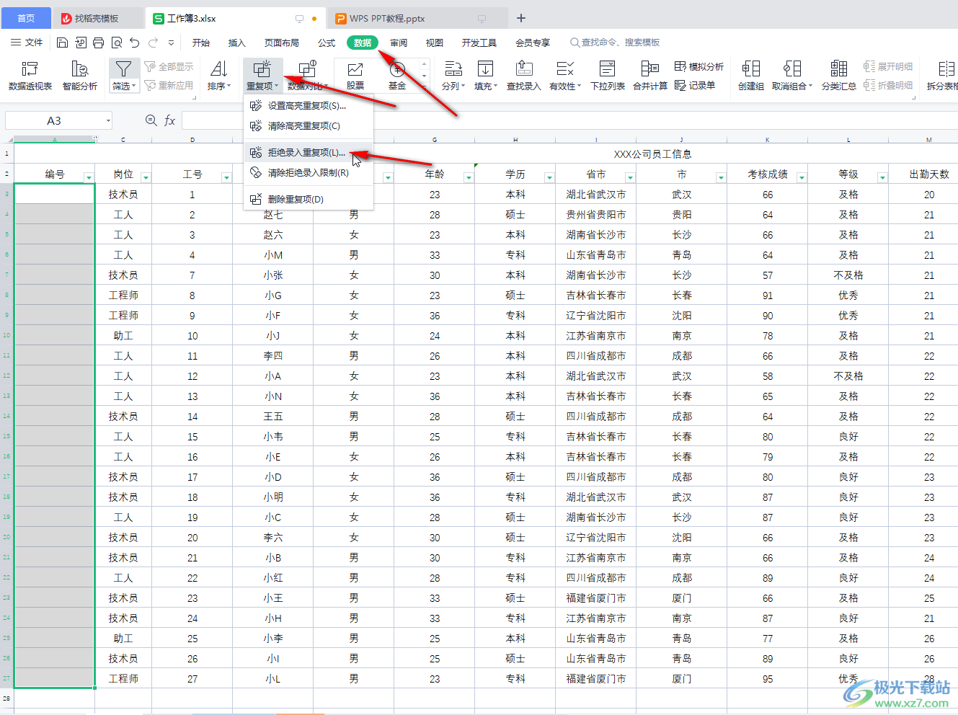The height and width of the screenshot is (715, 958).
Task: Insert a 下拉列表 dropdown list
Action: click(x=608, y=76)
